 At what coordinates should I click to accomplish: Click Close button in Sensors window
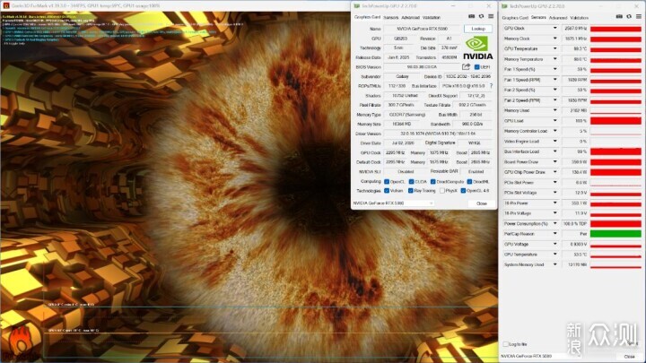click(x=629, y=357)
